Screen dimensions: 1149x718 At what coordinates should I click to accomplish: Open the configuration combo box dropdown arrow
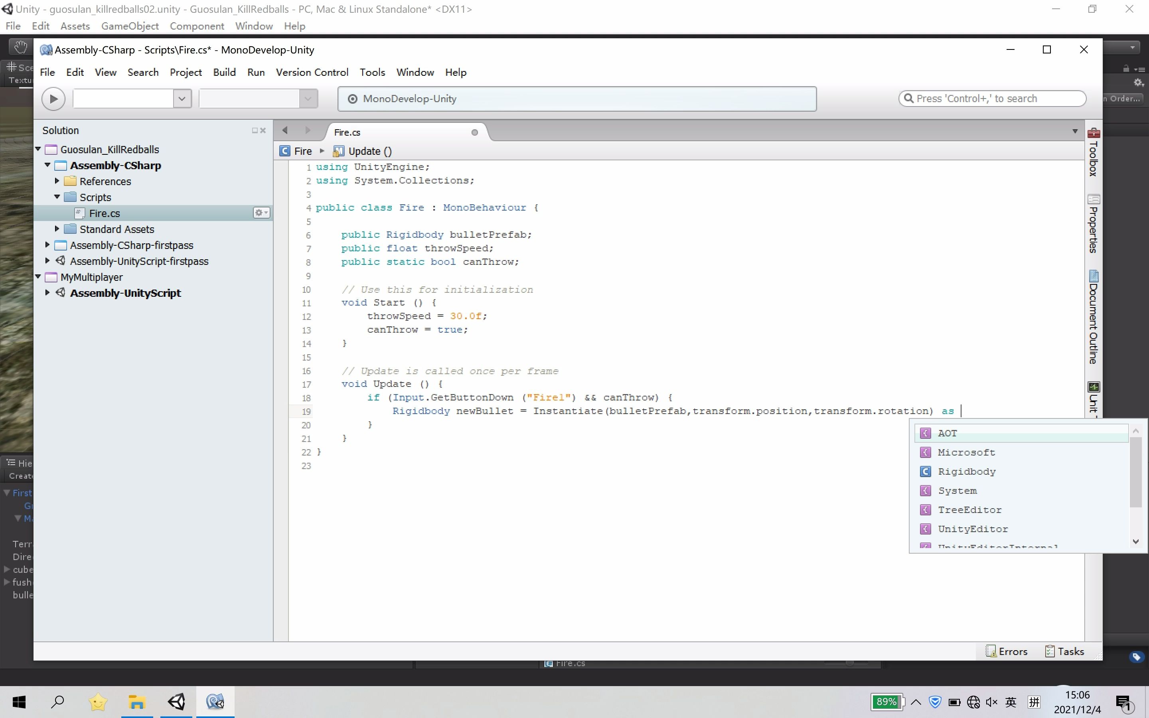tap(182, 99)
